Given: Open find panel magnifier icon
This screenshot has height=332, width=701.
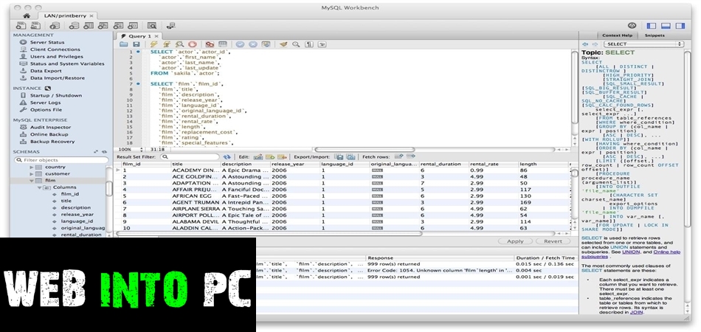Looking at the screenshot, I should [x=296, y=44].
